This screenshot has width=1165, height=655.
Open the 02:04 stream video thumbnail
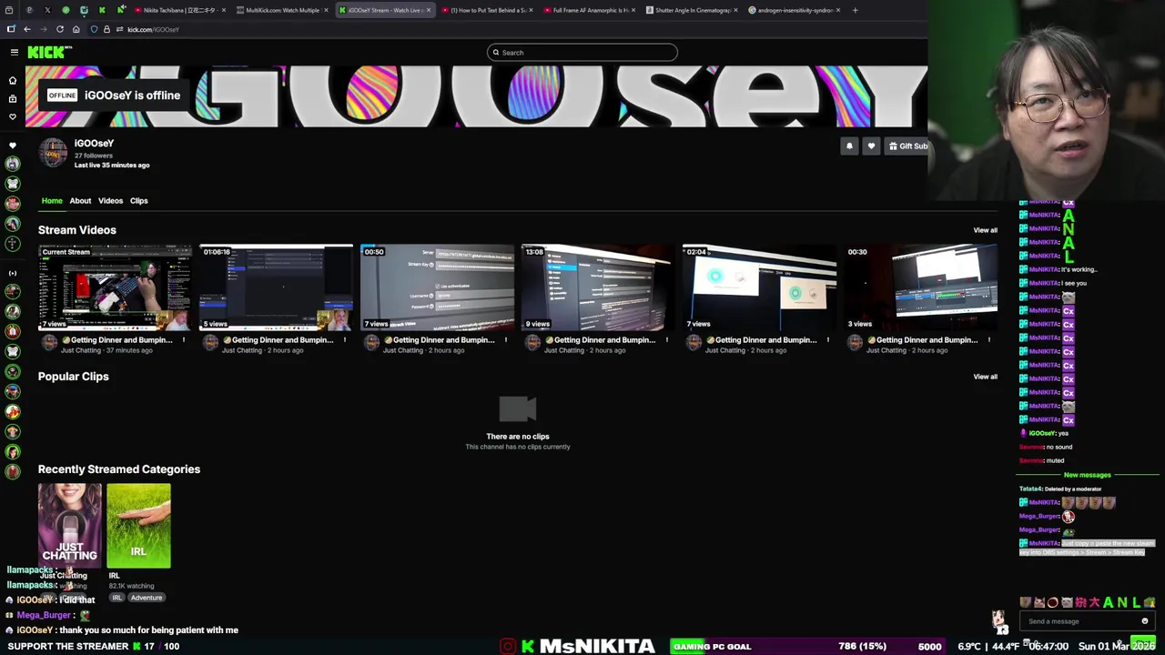(759, 287)
